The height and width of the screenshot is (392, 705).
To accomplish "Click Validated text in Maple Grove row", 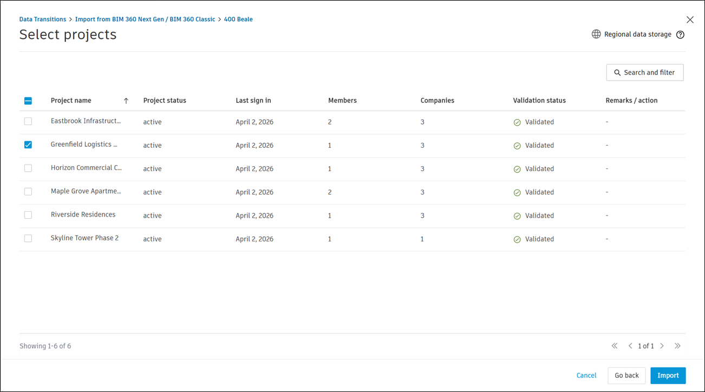I will pos(539,192).
